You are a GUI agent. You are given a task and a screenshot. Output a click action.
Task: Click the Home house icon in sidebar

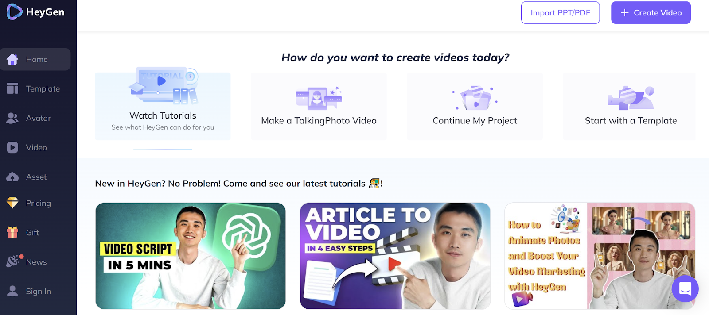(12, 59)
